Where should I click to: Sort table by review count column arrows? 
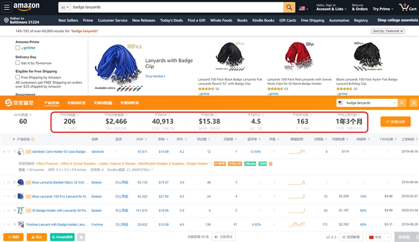(x=209, y=139)
